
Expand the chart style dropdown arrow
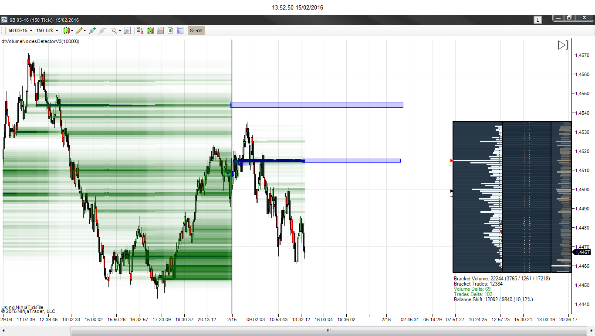tap(72, 31)
